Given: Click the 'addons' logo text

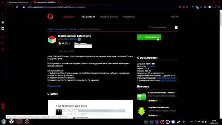Looking at the screenshot, I should click(69, 17).
